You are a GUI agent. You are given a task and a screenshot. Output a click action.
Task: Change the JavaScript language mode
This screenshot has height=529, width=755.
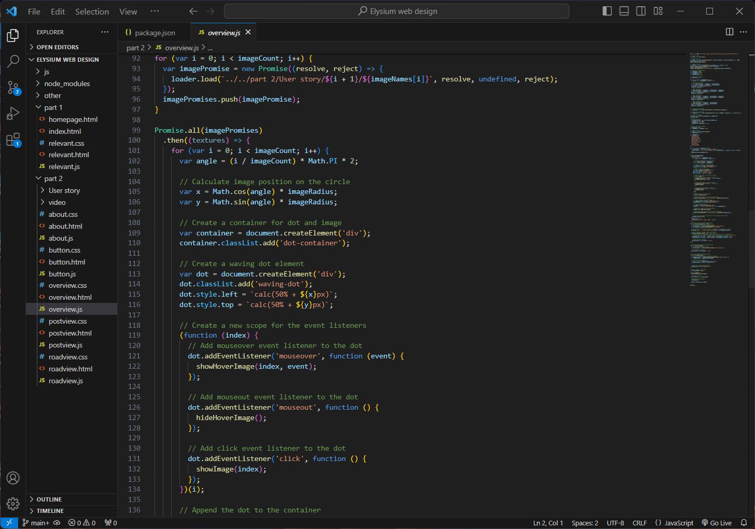click(674, 523)
